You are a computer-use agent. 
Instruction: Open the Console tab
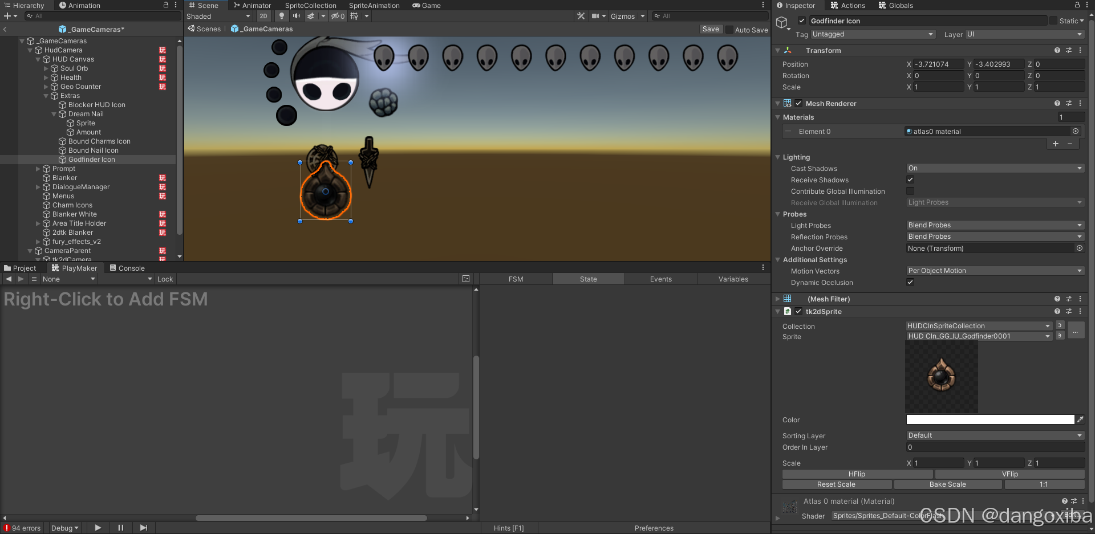[127, 268]
